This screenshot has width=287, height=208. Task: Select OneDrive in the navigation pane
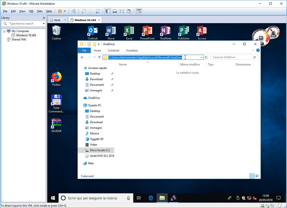(94, 98)
